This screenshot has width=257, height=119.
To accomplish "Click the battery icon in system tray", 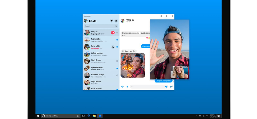I will pos(200,116).
